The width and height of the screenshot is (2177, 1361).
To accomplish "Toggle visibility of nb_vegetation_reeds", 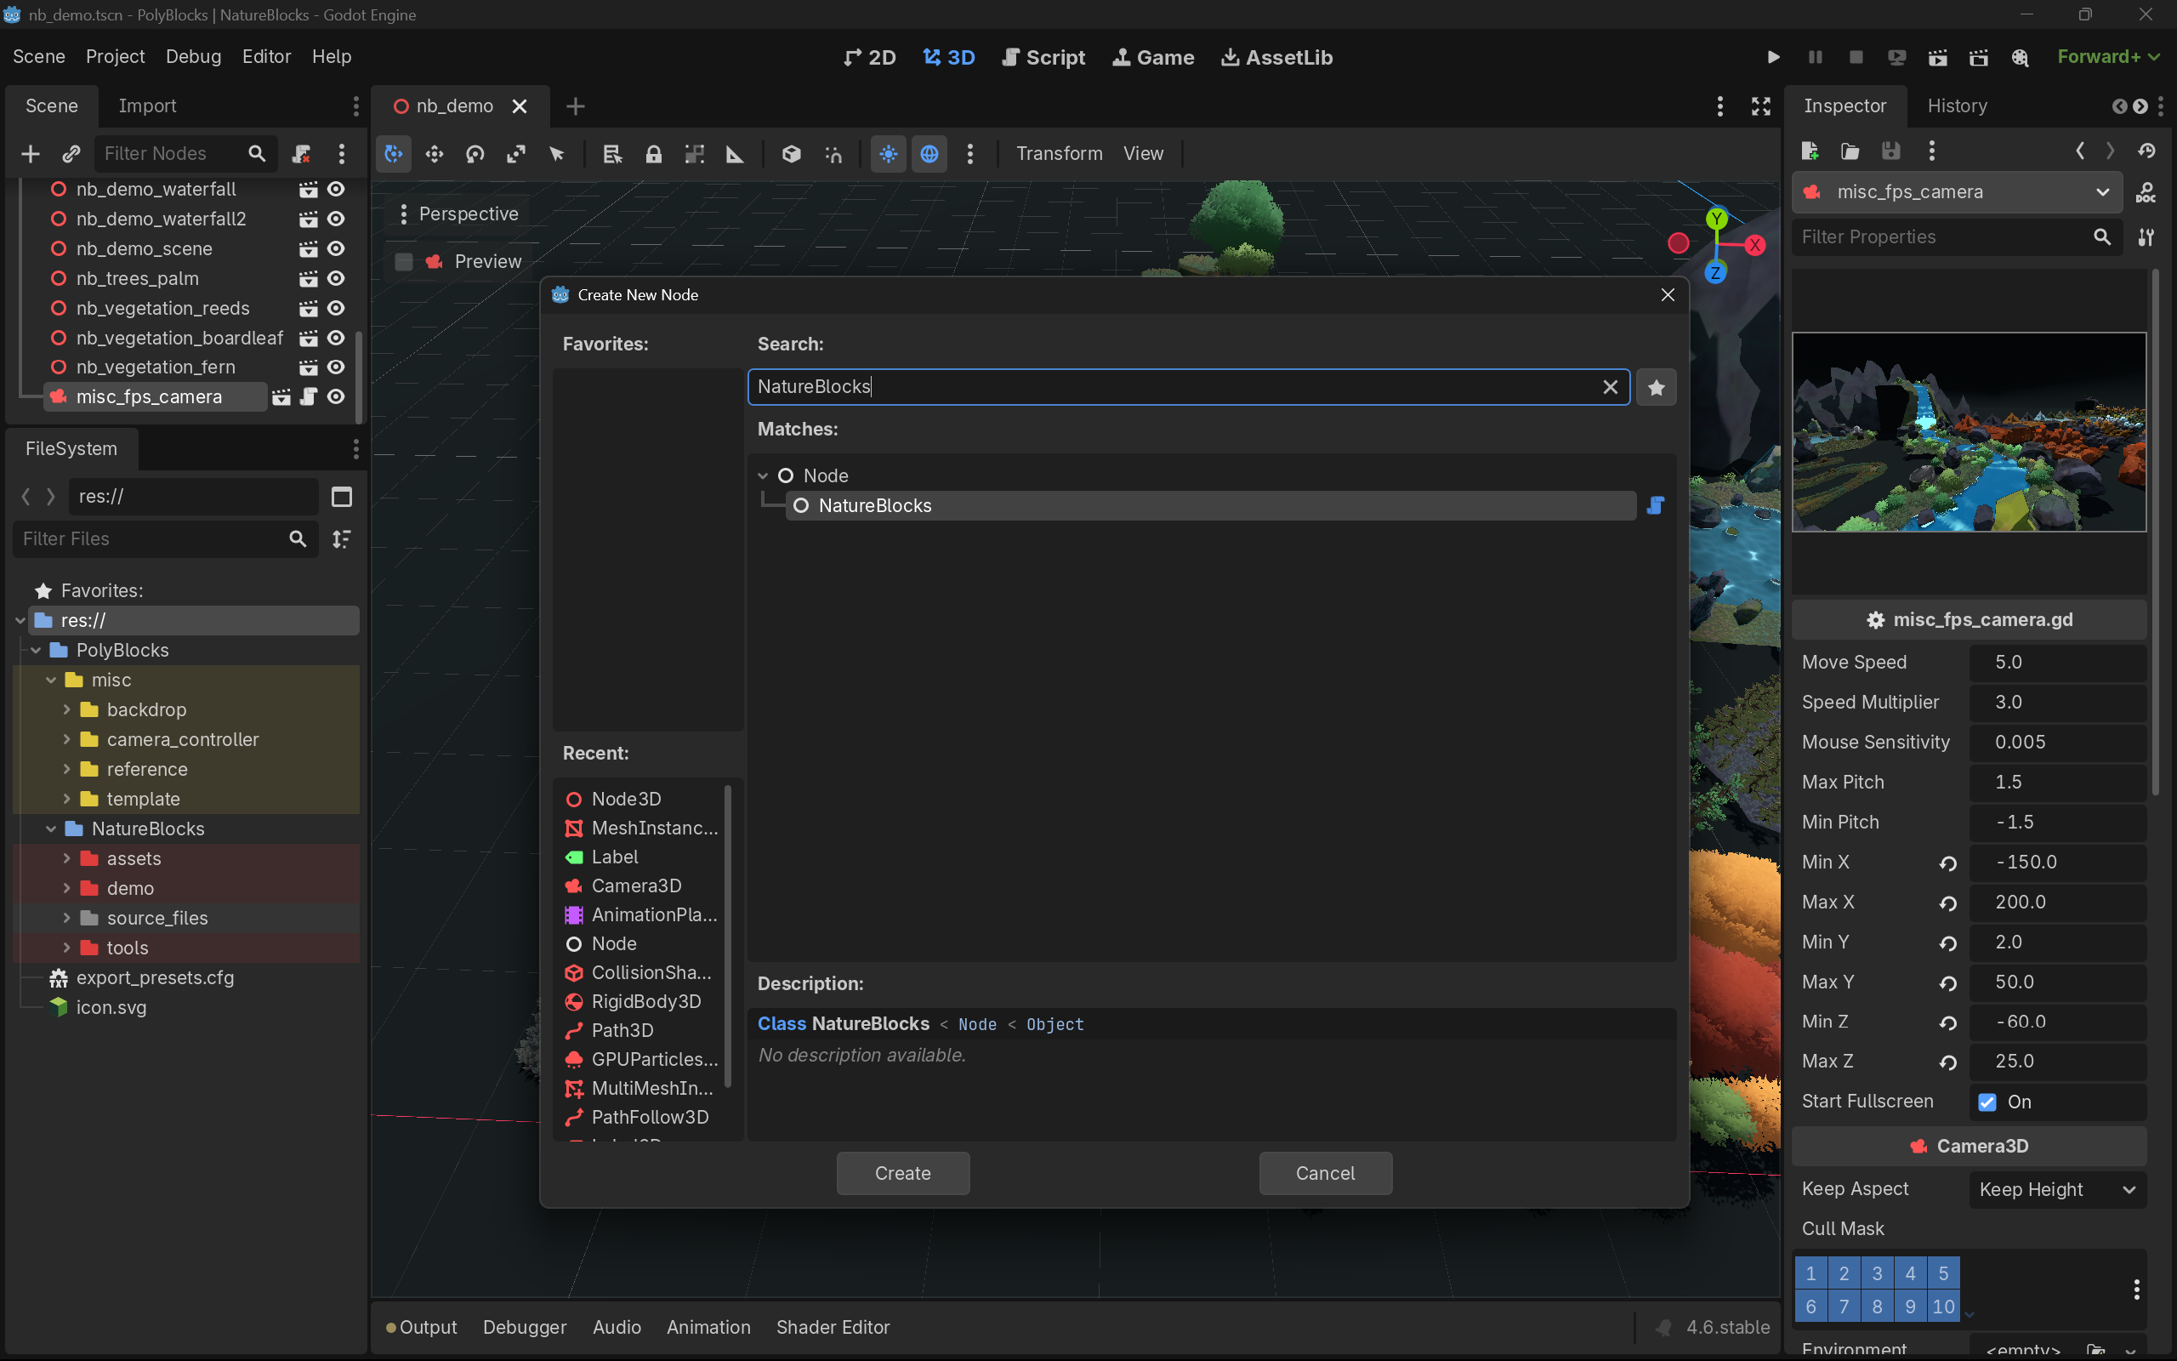I will tap(337, 309).
